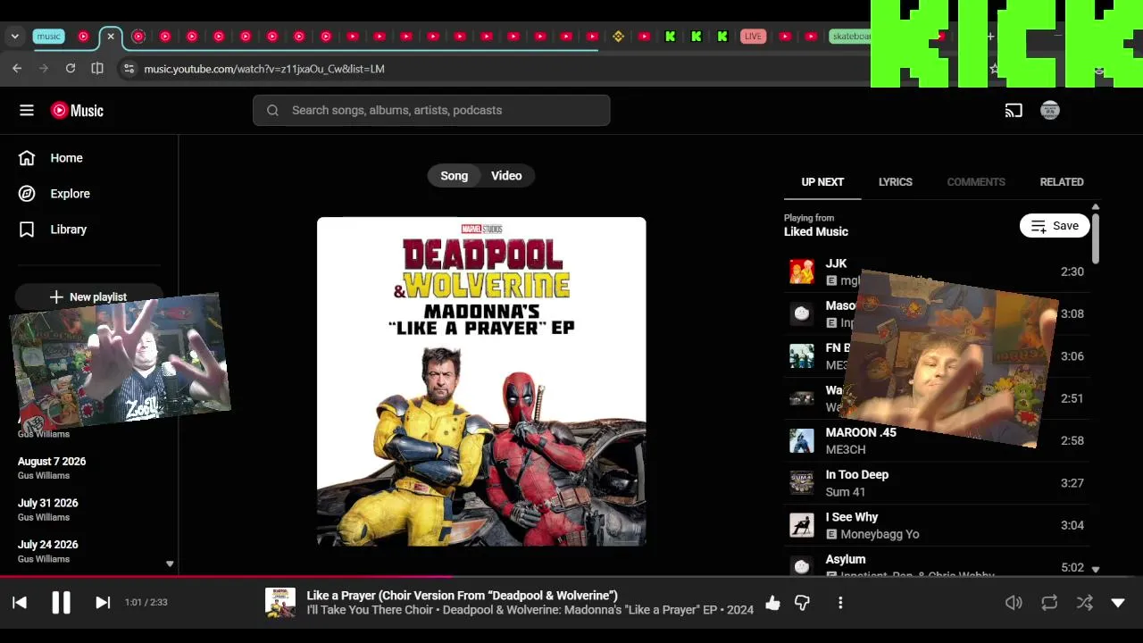Click the Deadpool & Wolverine album artwork

coord(481,381)
